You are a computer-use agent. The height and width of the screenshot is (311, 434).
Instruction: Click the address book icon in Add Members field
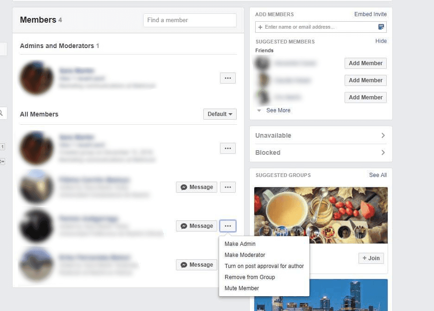pos(381,27)
